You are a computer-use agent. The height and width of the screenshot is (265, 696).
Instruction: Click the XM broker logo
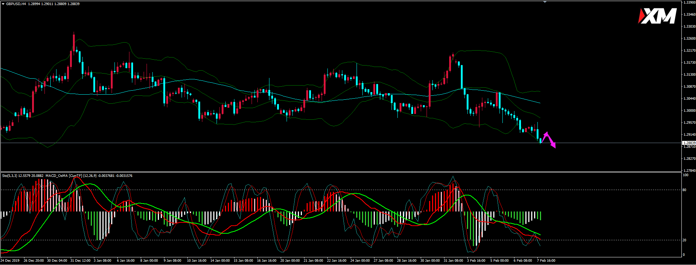pyautogui.click(x=657, y=16)
